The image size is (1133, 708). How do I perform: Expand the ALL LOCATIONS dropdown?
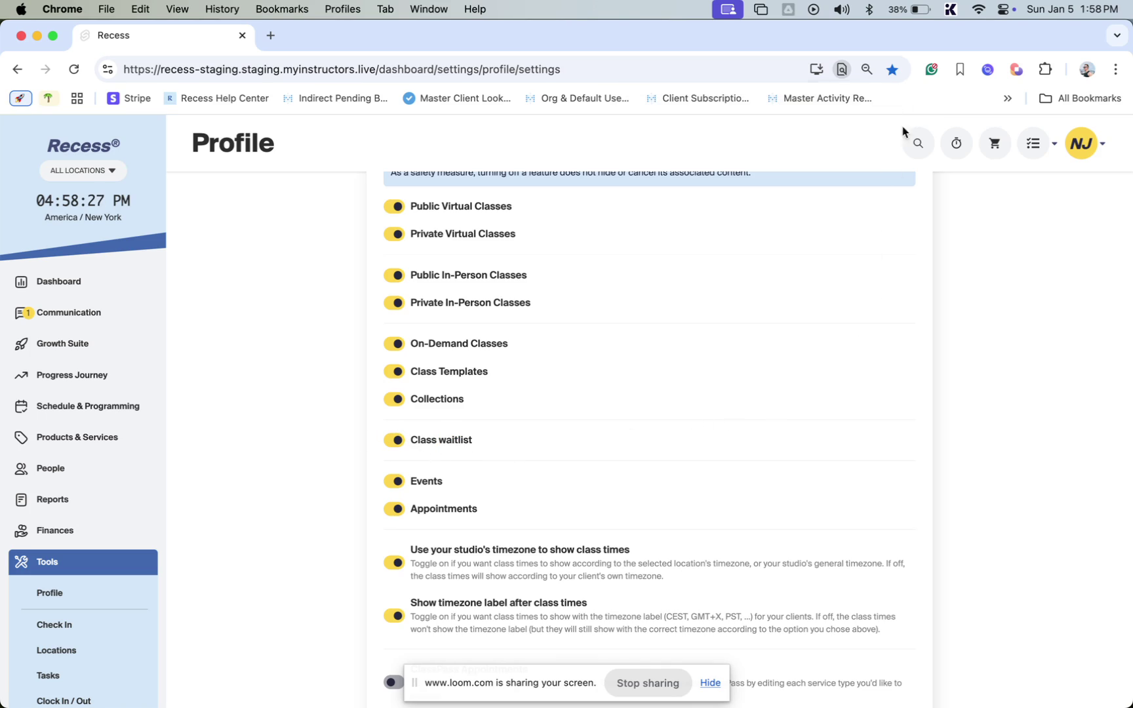pyautogui.click(x=83, y=170)
